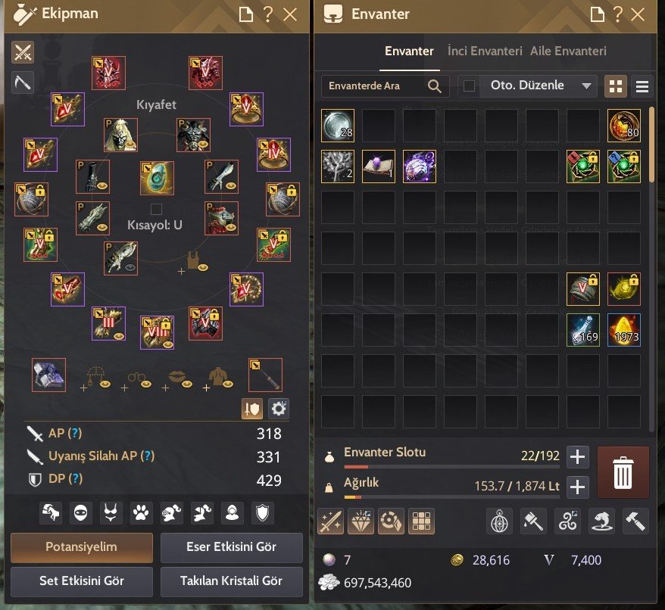Click the trash can delete icon
The width and height of the screenshot is (665, 610).
(x=623, y=472)
